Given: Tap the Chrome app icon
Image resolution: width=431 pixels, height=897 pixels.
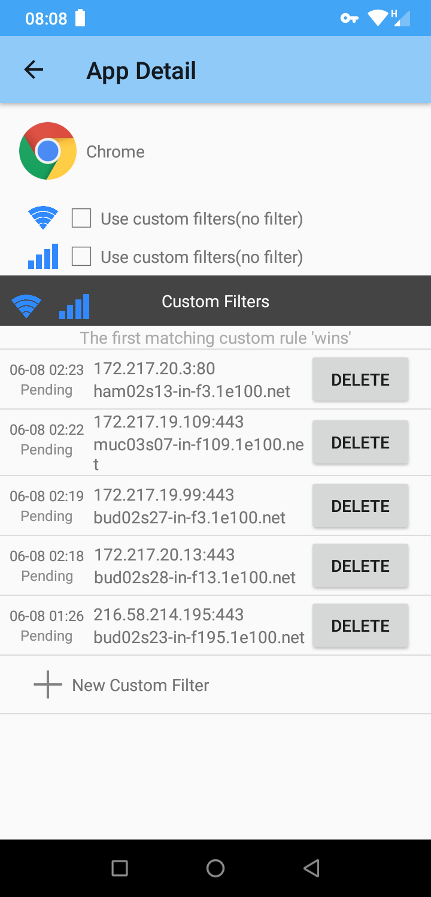Looking at the screenshot, I should point(48,151).
